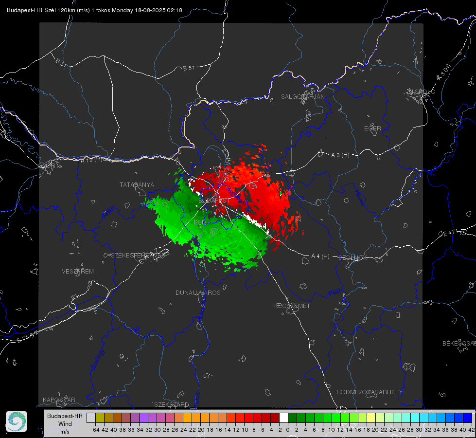Select the MISKOLC city label
Image resolution: width=476 pixels, height=438 pixels.
pos(422,92)
